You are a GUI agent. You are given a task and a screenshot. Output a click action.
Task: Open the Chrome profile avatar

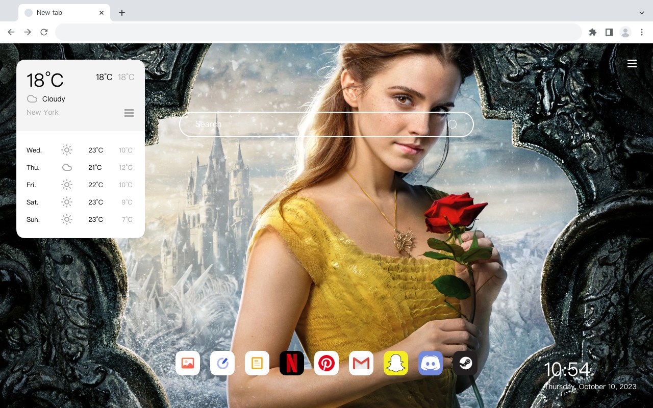[625, 32]
